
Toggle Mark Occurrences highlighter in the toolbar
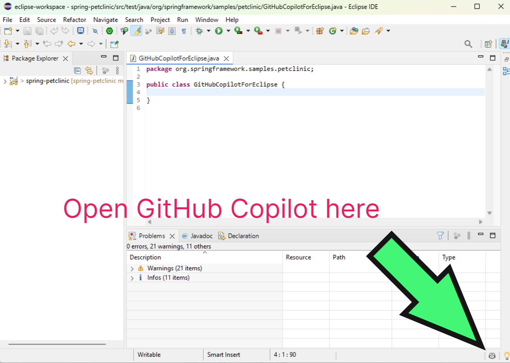[x=137, y=31]
